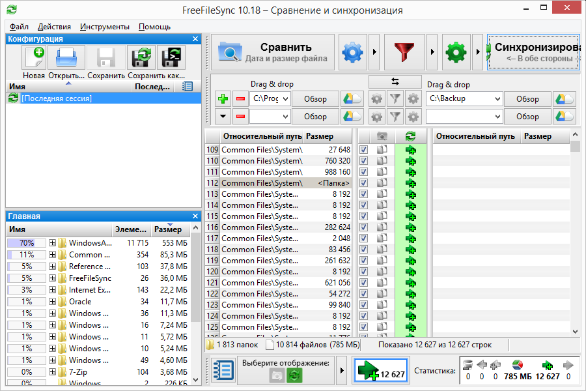Uncheck row 125 checkbox
Screen dimensions: 586x391
363,326
